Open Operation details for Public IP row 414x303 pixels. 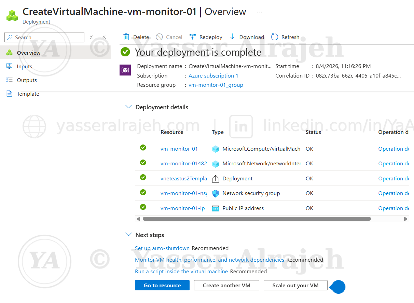(394, 208)
